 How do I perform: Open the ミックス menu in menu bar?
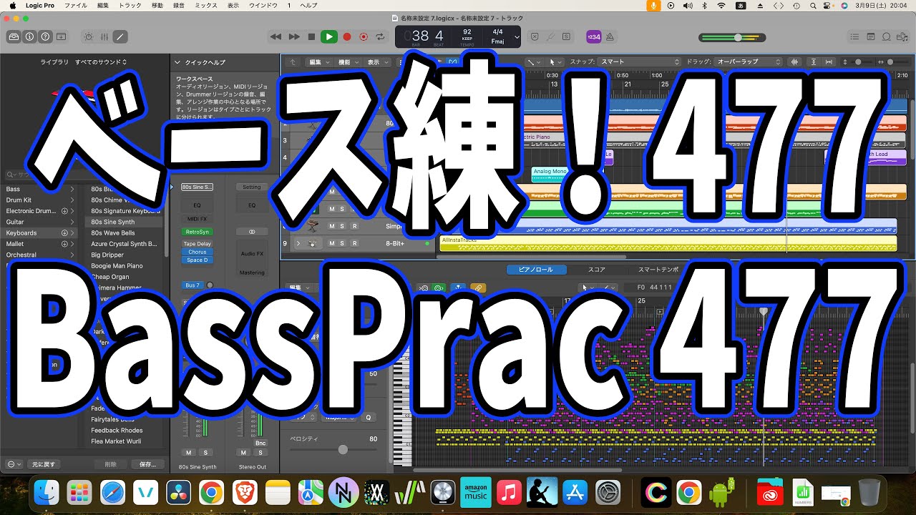point(206,5)
